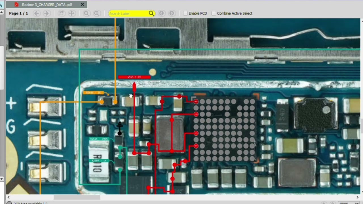The width and height of the screenshot is (363, 204).
Task: Click the green R2625 - 300K label
Action: 99,139
